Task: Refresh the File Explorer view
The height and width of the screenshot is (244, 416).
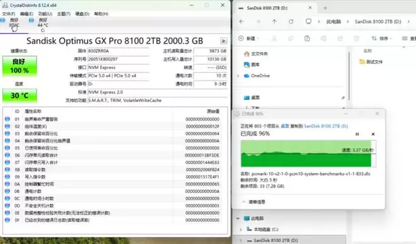Action: coord(291,21)
